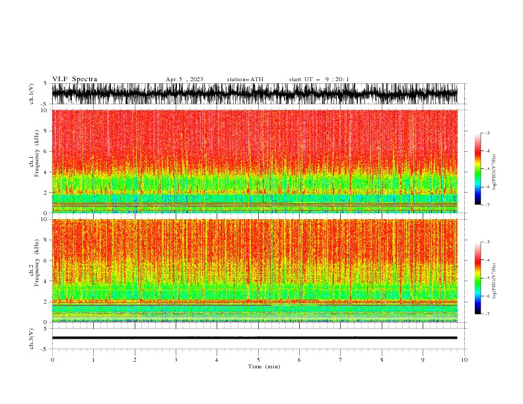Click the 'ch.3(V)' axis label
Image resolution: width=523 pixels, height=404 pixels.
32,339
